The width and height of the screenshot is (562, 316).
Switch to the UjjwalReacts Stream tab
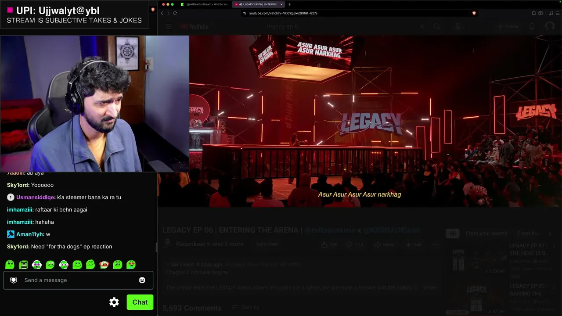204,4
